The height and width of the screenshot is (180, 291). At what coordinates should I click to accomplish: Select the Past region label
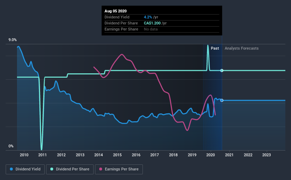coord(215,48)
